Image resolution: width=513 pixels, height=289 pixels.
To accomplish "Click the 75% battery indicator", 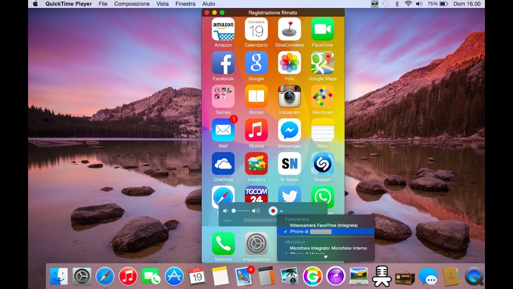I will 438,4.
